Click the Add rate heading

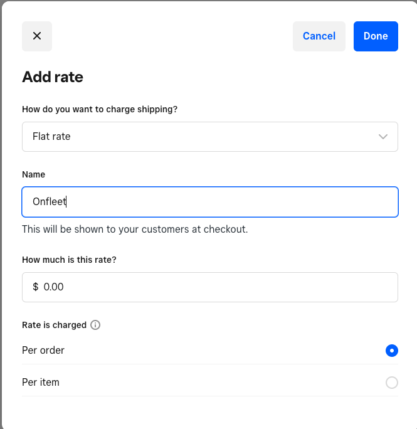(53, 77)
